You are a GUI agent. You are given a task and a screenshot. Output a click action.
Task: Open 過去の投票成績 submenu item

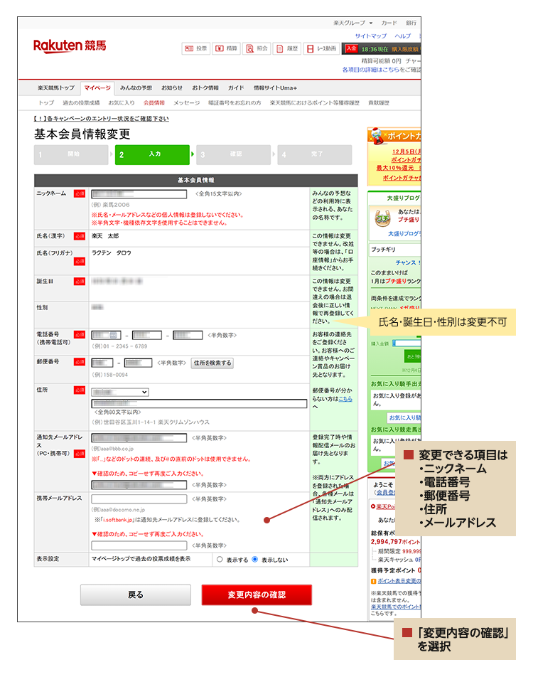point(81,102)
